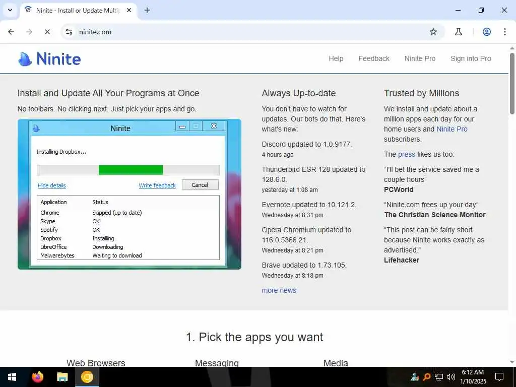Image resolution: width=516 pixels, height=387 pixels.
Task: Select the Ninite browser tab
Action: coord(79,11)
